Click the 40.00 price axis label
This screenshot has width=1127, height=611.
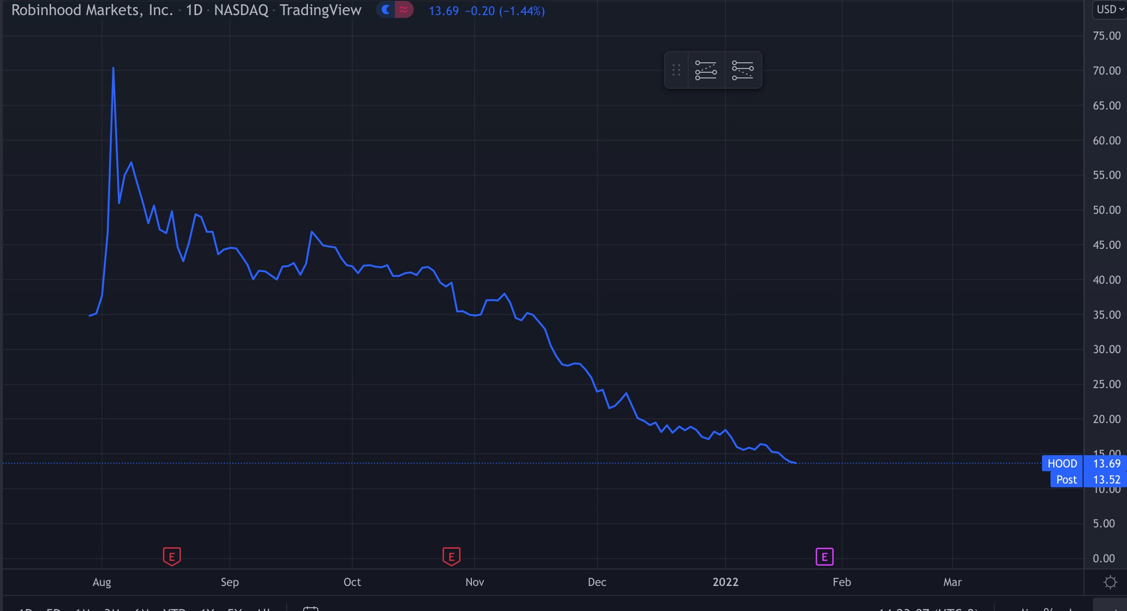1106,280
